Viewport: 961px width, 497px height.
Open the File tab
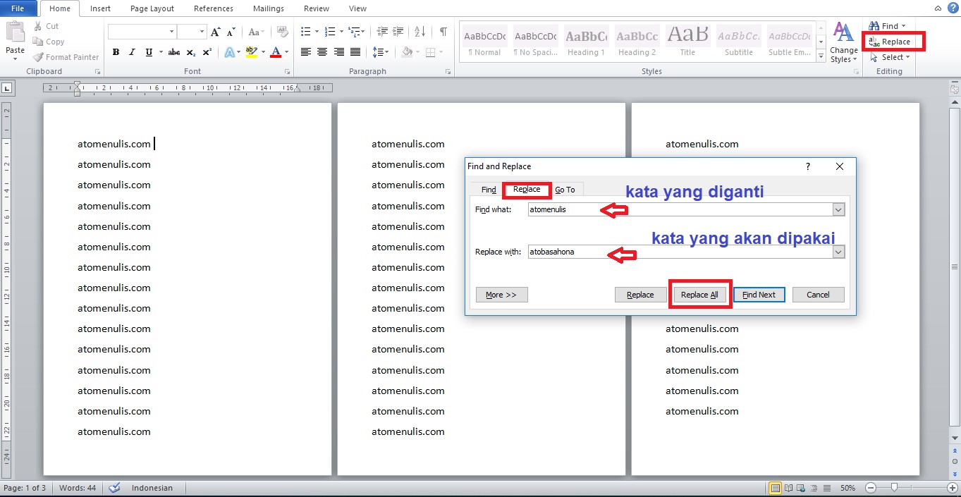coord(18,8)
